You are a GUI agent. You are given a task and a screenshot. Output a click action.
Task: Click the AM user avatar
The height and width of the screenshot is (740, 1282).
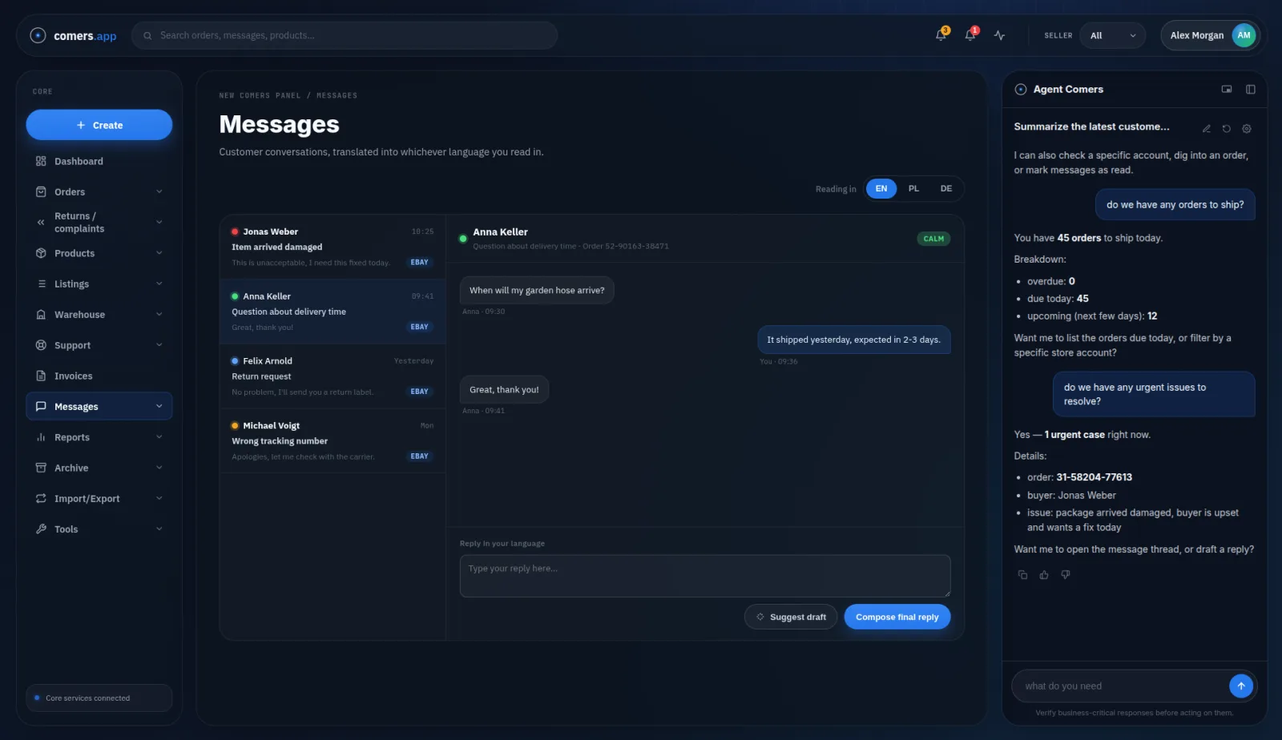point(1244,35)
